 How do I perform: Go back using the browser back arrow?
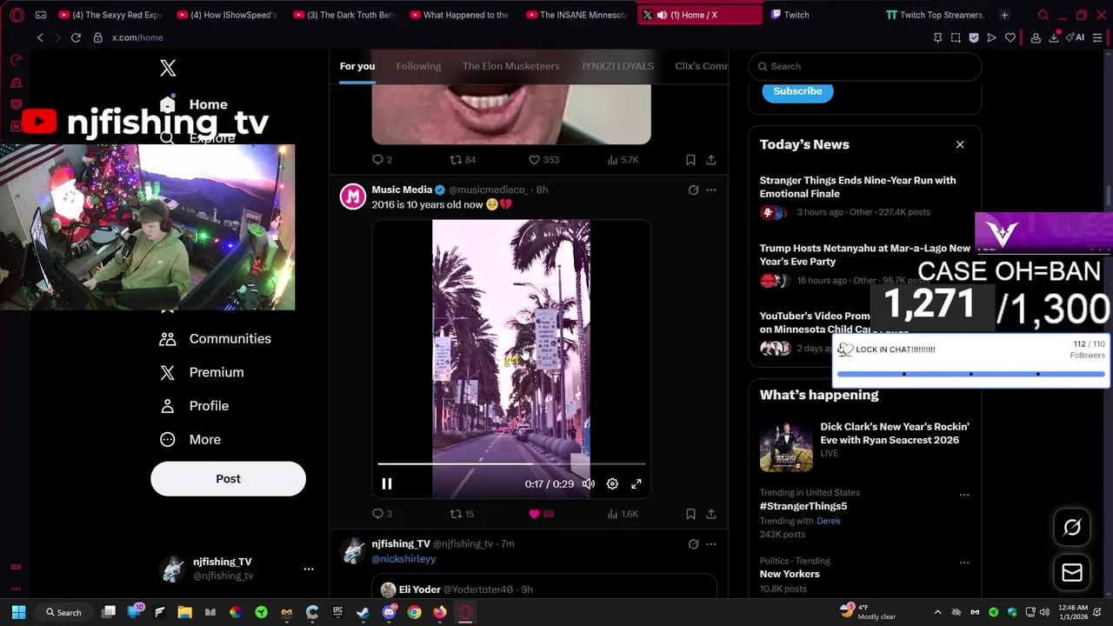point(40,37)
